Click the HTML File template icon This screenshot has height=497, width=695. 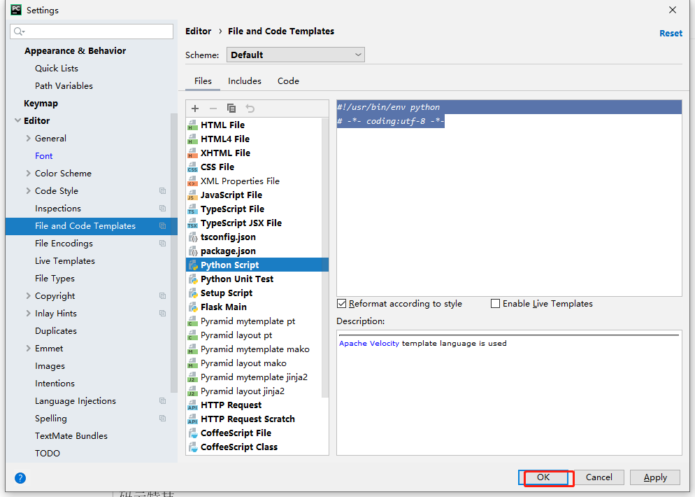tap(192, 125)
